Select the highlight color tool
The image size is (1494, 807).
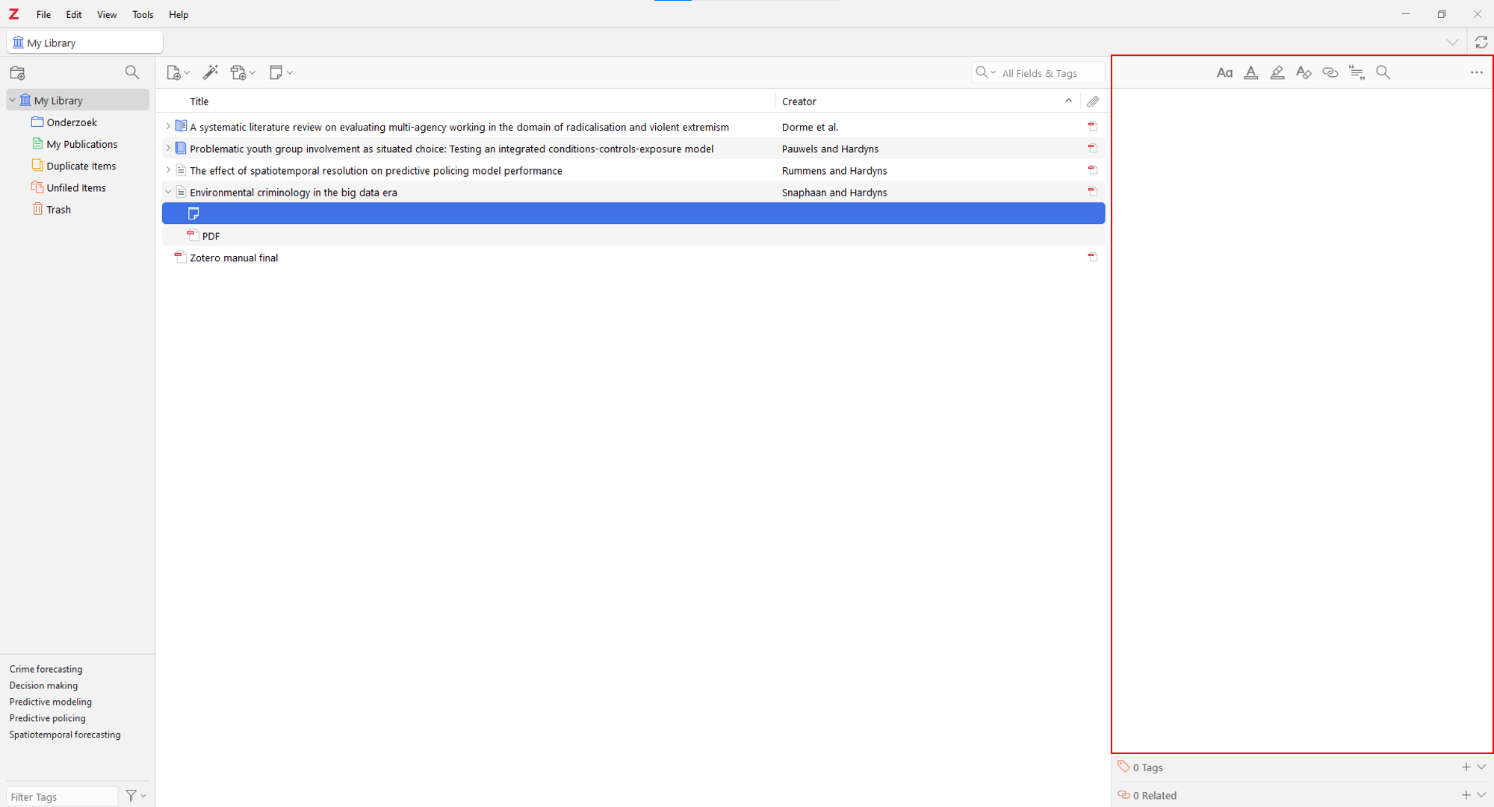point(1277,72)
